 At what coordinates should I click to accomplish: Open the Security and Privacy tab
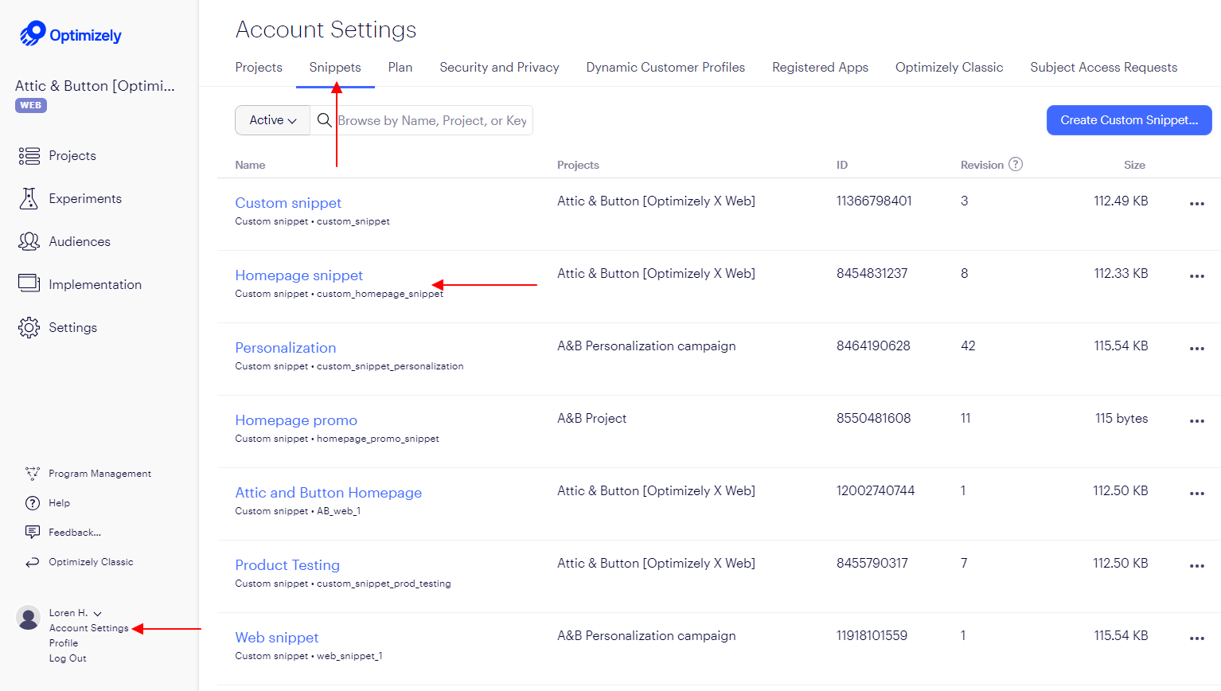(499, 68)
